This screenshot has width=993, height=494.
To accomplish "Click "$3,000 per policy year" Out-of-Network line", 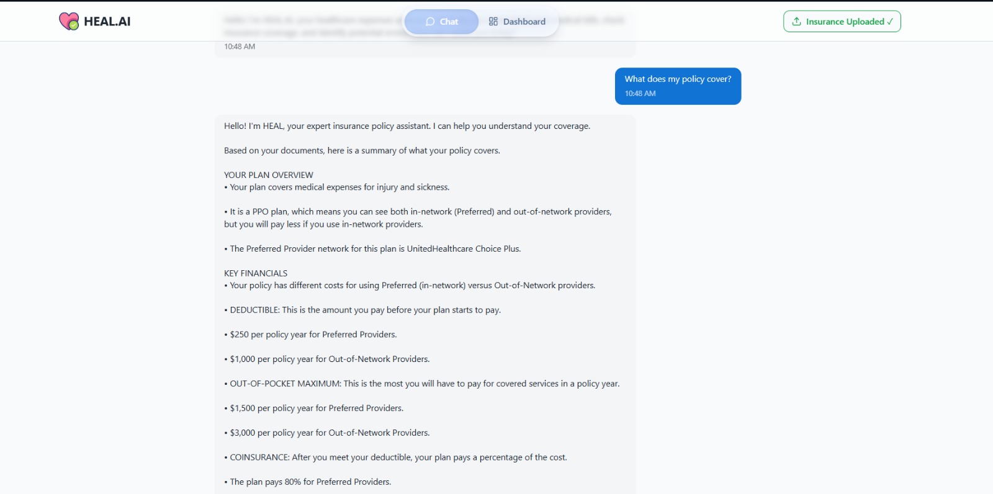I will (327, 433).
